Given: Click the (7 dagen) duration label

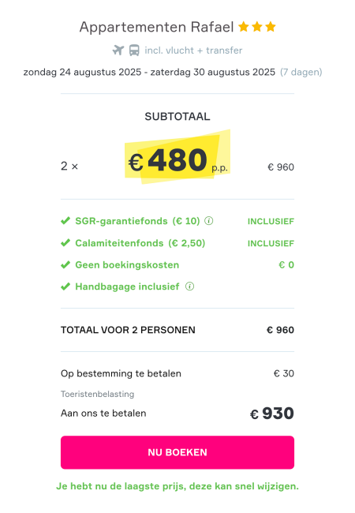Looking at the screenshot, I should tap(301, 72).
